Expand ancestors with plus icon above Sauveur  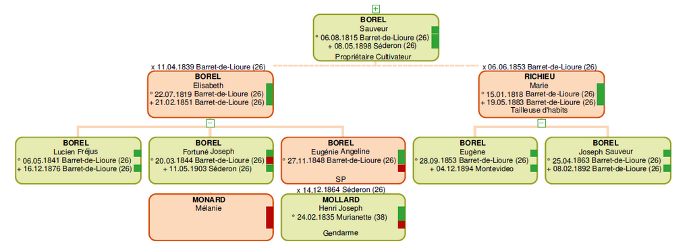[376, 8]
